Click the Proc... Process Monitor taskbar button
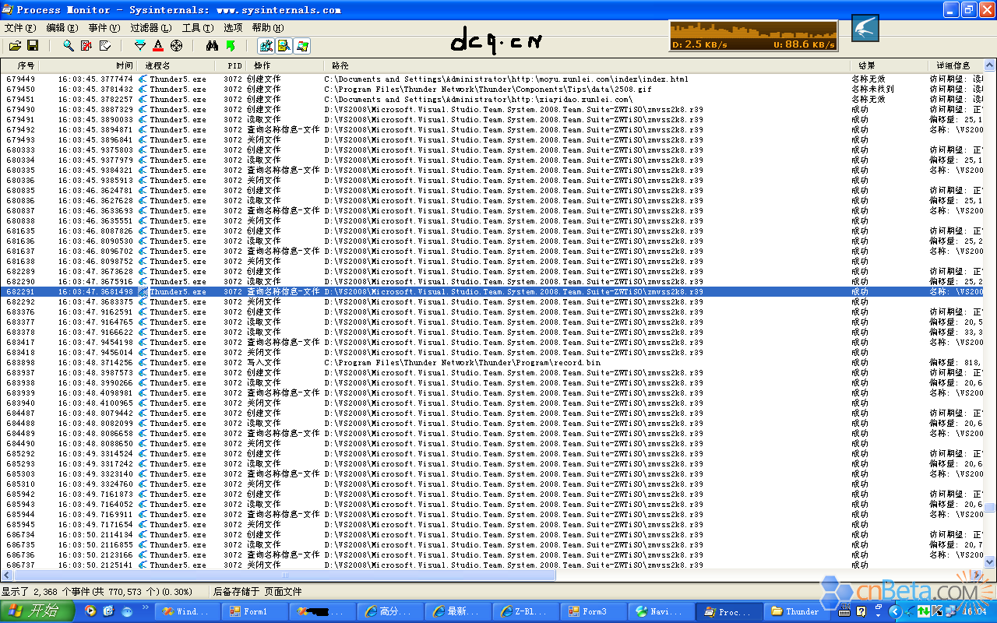Viewport: 997px width, 623px height. 729,611
